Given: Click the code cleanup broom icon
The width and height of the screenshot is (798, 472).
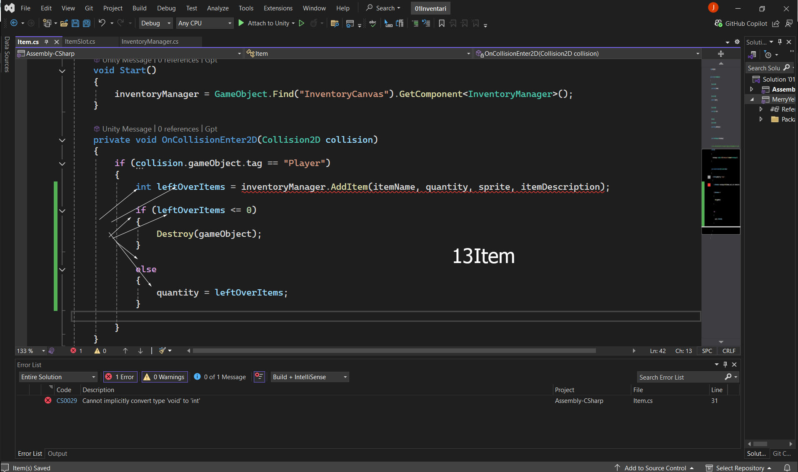Looking at the screenshot, I should click(x=163, y=351).
